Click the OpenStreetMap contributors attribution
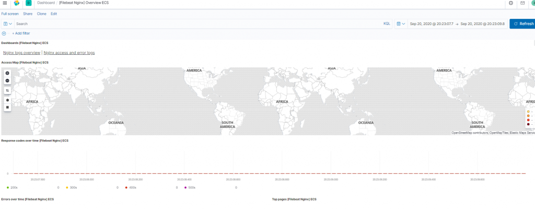 pos(469,133)
